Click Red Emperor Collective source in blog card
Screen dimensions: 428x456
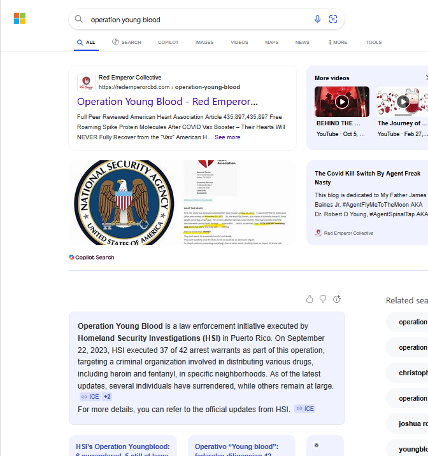344,233
